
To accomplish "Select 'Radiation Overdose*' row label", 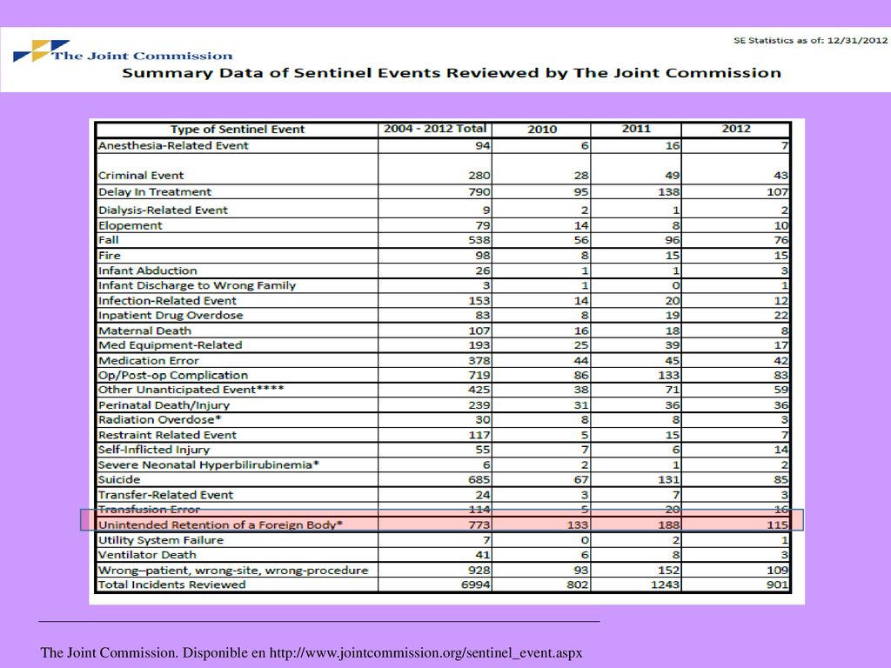I will tap(160, 420).
